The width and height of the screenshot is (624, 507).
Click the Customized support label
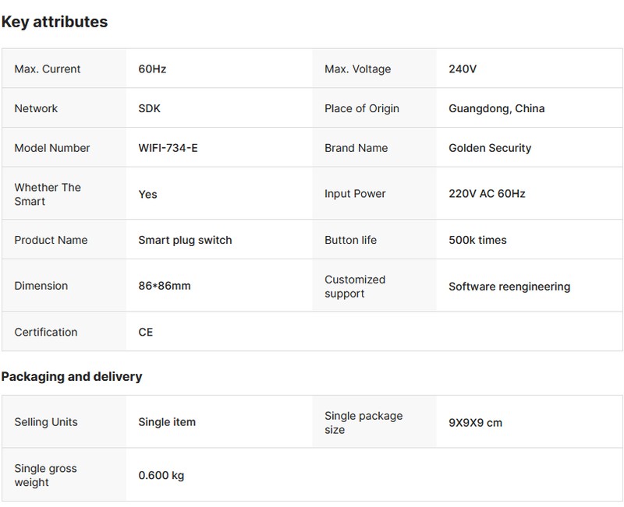pos(355,286)
